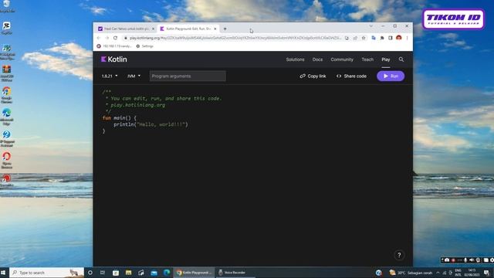
Task: Run the Kotlin code
Action: click(391, 76)
